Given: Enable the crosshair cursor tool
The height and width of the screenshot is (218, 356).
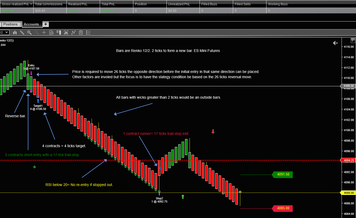Looking at the screenshot, I should (x=44, y=33).
